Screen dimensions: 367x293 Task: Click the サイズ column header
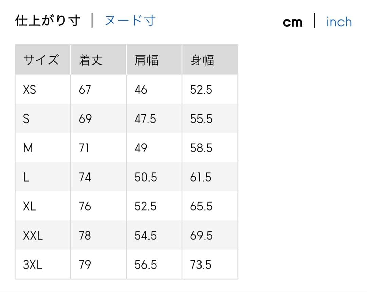point(41,60)
